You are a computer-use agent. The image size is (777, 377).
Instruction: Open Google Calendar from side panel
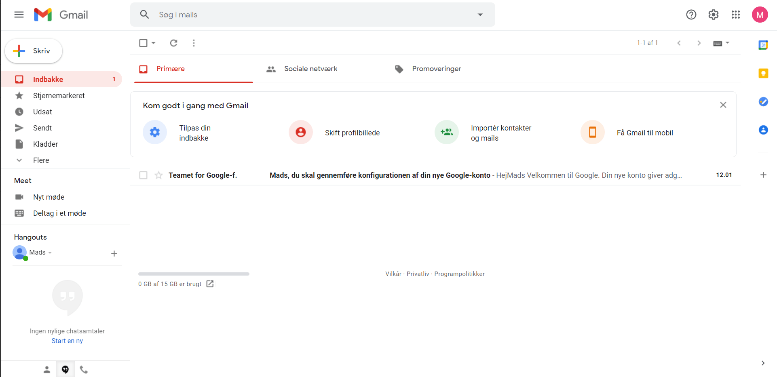click(763, 45)
